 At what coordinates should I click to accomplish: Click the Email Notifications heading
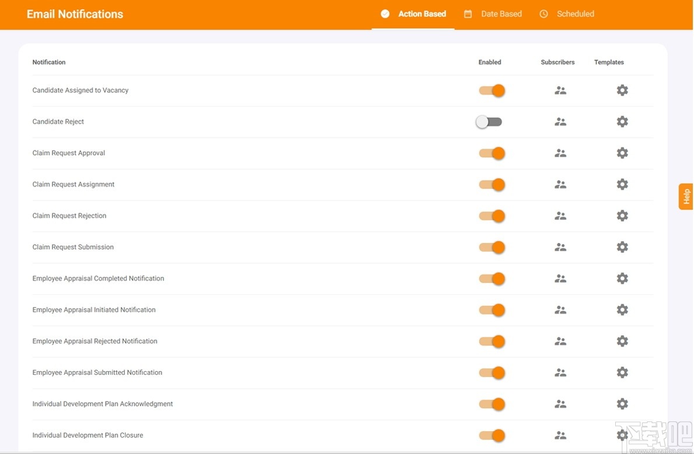point(74,13)
